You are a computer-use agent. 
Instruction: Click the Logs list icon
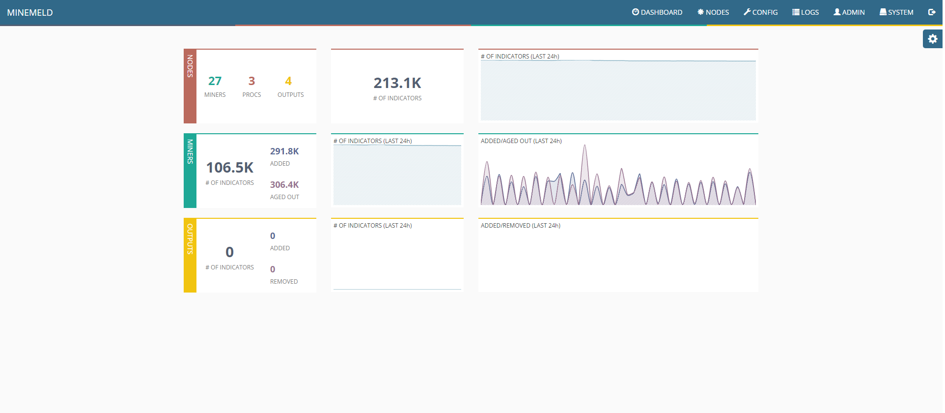pyautogui.click(x=796, y=12)
